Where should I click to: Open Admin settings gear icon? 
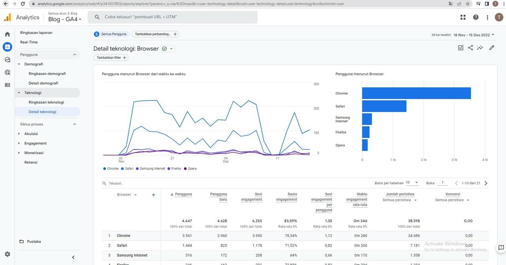tap(7, 254)
